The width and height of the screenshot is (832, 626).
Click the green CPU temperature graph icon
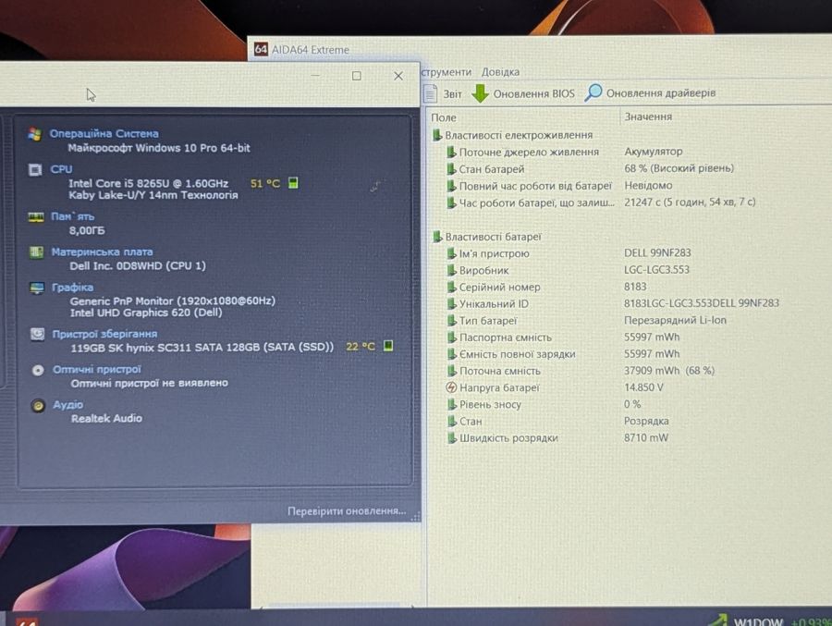[293, 183]
